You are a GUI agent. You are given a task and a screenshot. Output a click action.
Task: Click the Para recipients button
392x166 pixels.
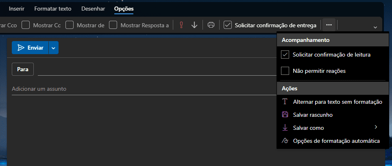(x=23, y=69)
